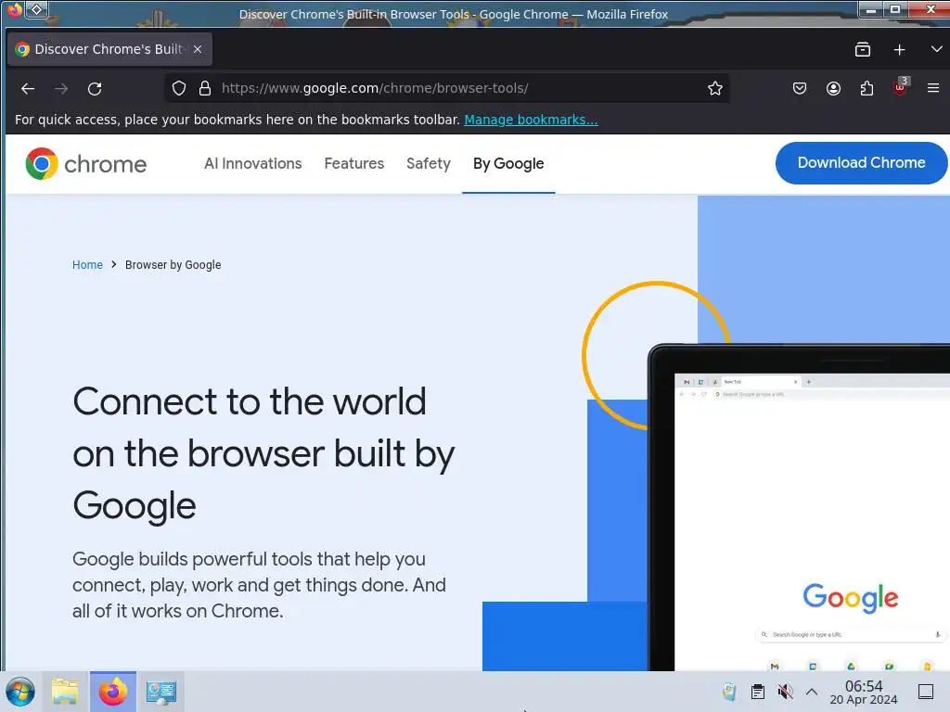Image resolution: width=950 pixels, height=712 pixels.
Task: Open the Manage bookmarks link
Action: [x=531, y=120]
